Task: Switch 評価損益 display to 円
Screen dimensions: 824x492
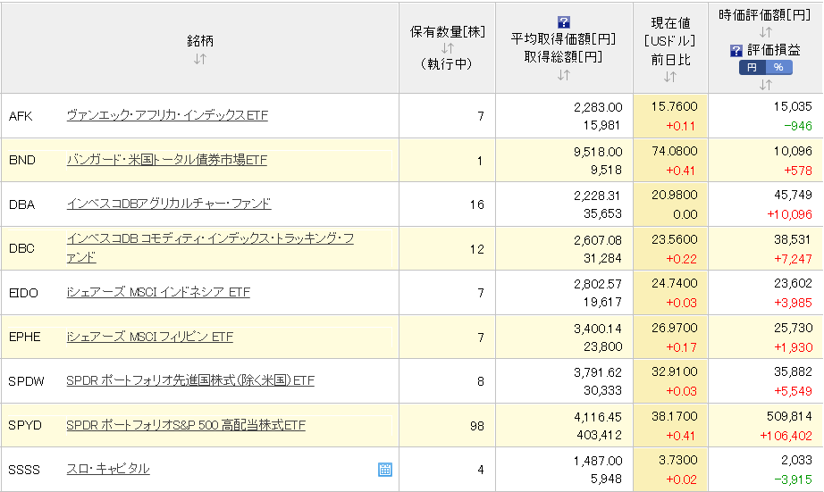Action: 752,68
